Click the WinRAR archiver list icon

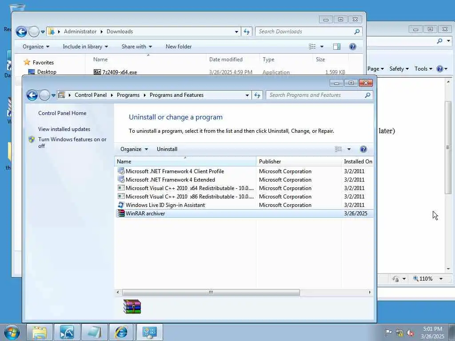point(121,214)
